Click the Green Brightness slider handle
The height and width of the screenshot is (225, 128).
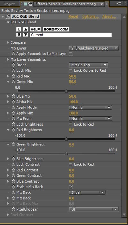tap(66, 154)
